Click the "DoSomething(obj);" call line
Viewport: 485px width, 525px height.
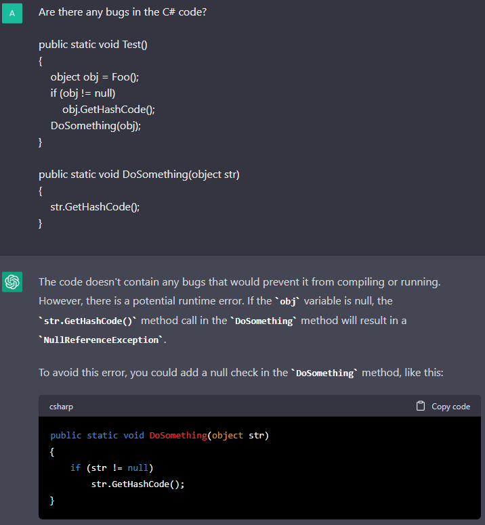[x=91, y=126]
